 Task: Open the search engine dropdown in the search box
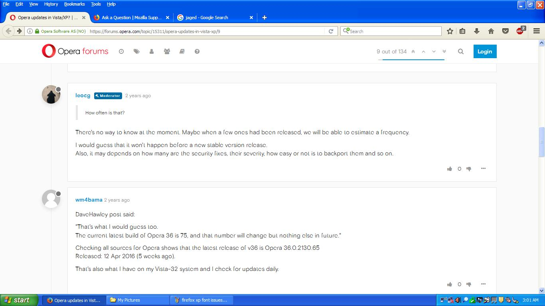click(346, 31)
